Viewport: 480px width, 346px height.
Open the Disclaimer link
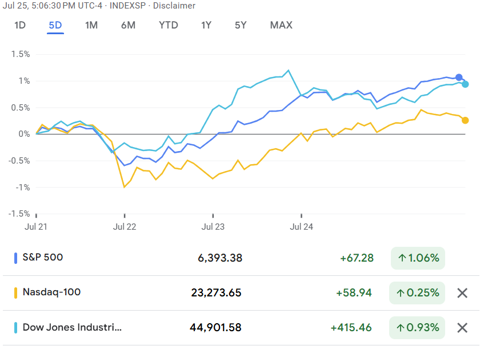174,6
